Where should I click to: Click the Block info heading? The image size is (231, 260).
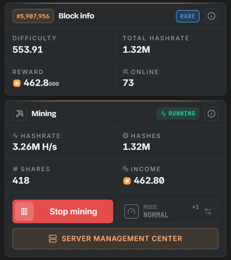[x=76, y=16]
